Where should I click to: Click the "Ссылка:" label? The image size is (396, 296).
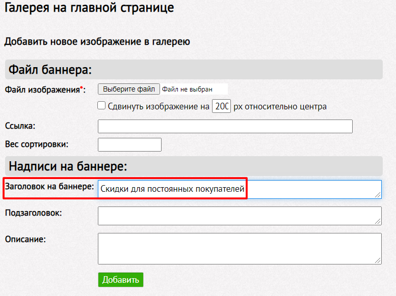pyautogui.click(x=20, y=126)
